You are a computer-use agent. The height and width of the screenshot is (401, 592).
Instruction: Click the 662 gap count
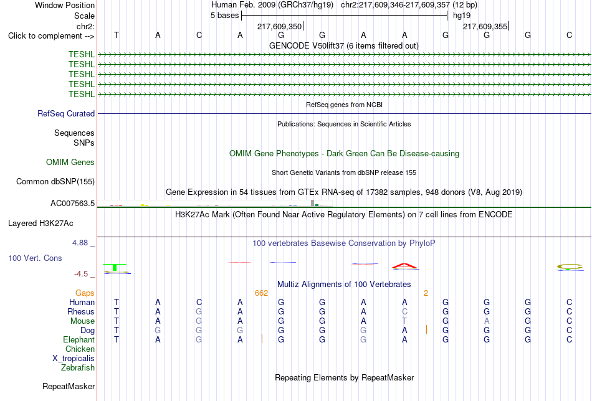261,293
